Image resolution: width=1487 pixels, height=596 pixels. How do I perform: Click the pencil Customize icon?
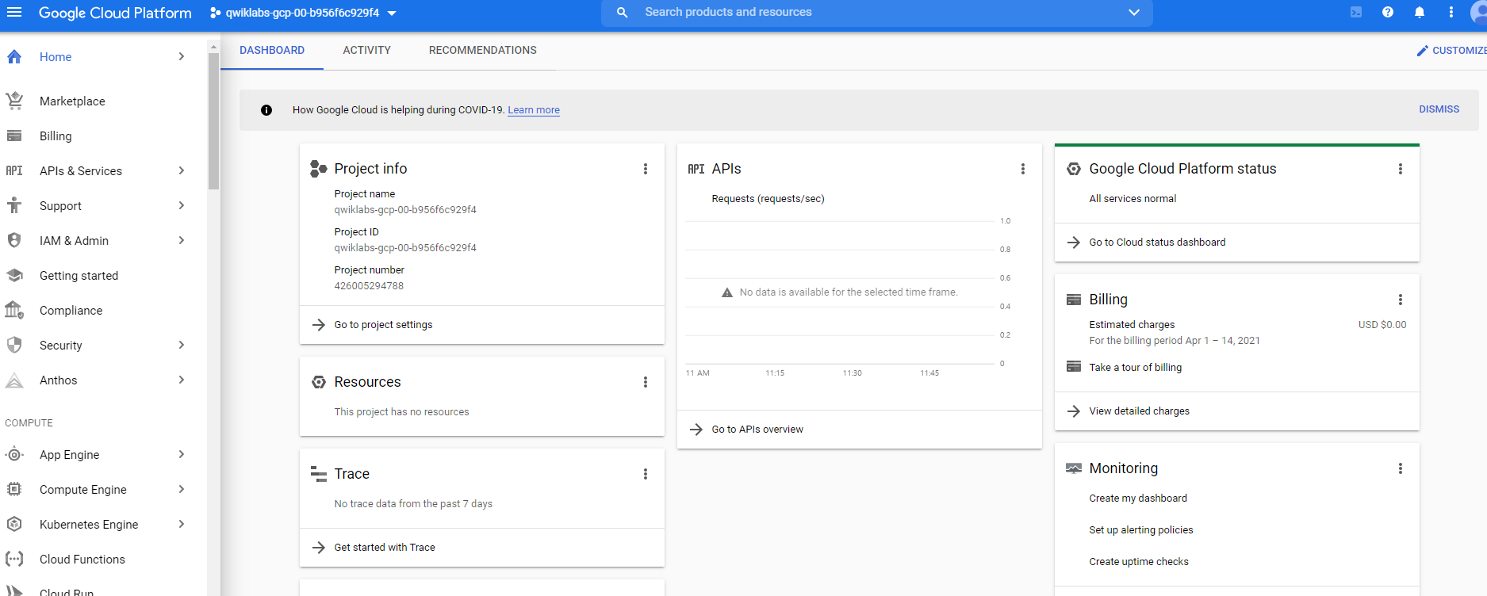1423,50
